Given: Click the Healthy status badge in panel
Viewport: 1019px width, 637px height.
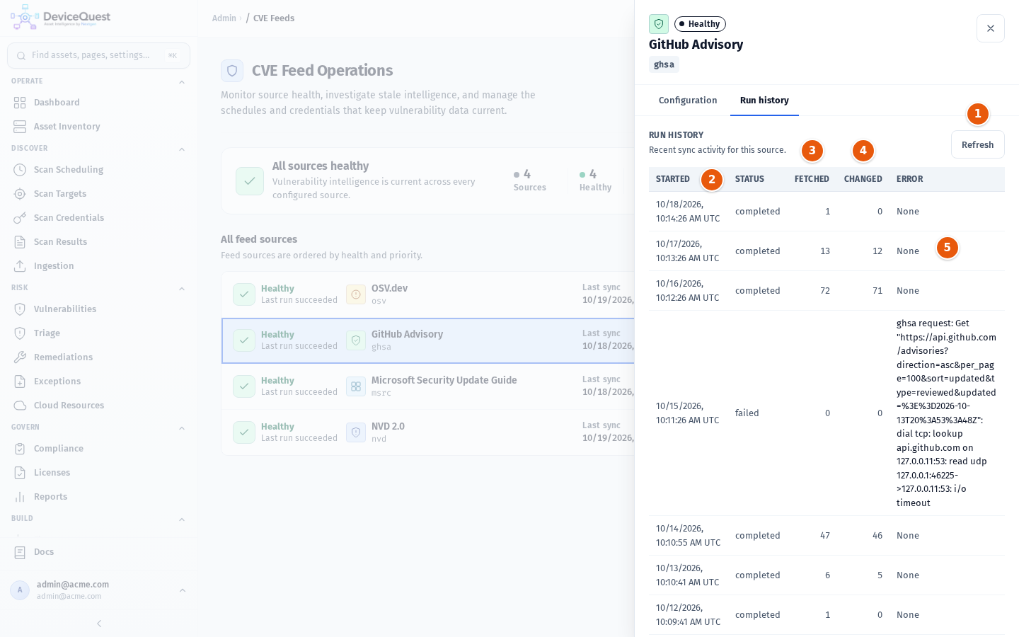Looking at the screenshot, I should [x=700, y=24].
